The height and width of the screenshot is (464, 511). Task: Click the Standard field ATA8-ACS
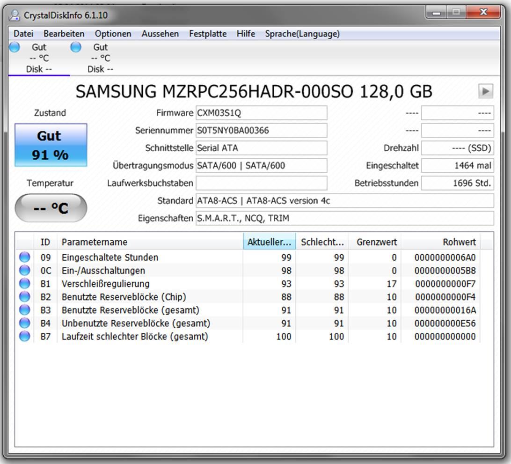[345, 201]
